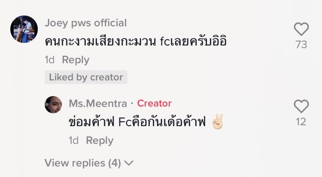Open Ms.Meentra's profile avatar

53,104
